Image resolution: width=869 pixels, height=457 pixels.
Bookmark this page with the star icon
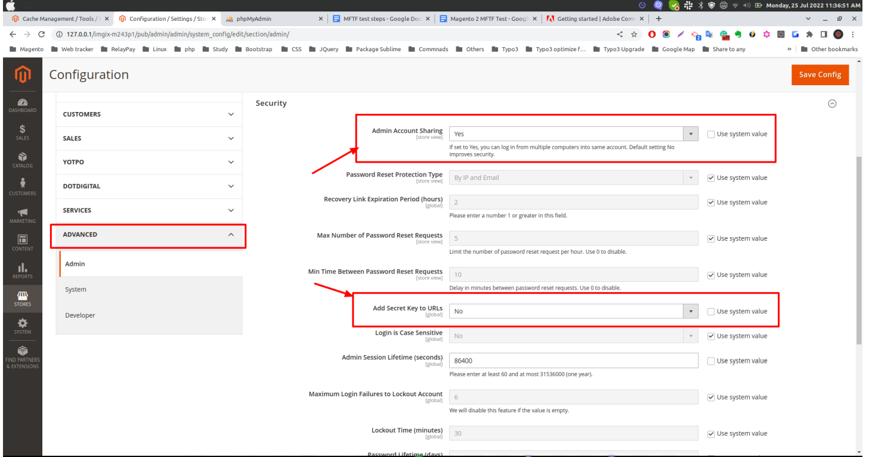[x=634, y=35]
